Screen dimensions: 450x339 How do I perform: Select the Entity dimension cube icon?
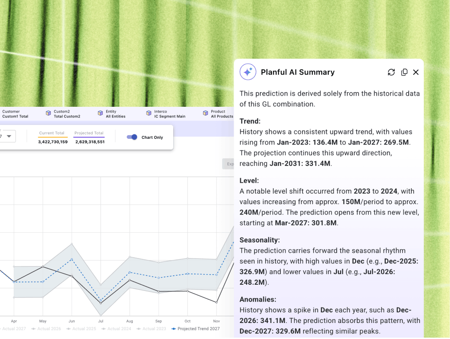pyautogui.click(x=100, y=113)
